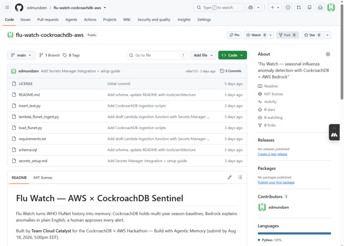This screenshot has width=344, height=246.
Task: Open Issues icon in top header
Action: point(288,7)
